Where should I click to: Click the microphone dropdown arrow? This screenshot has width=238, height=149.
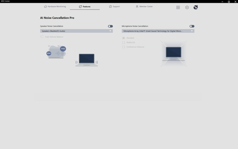pyautogui.click(x=192, y=31)
